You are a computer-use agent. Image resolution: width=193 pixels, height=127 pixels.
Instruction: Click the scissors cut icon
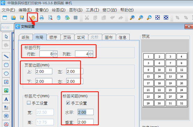[x=87, y=18]
